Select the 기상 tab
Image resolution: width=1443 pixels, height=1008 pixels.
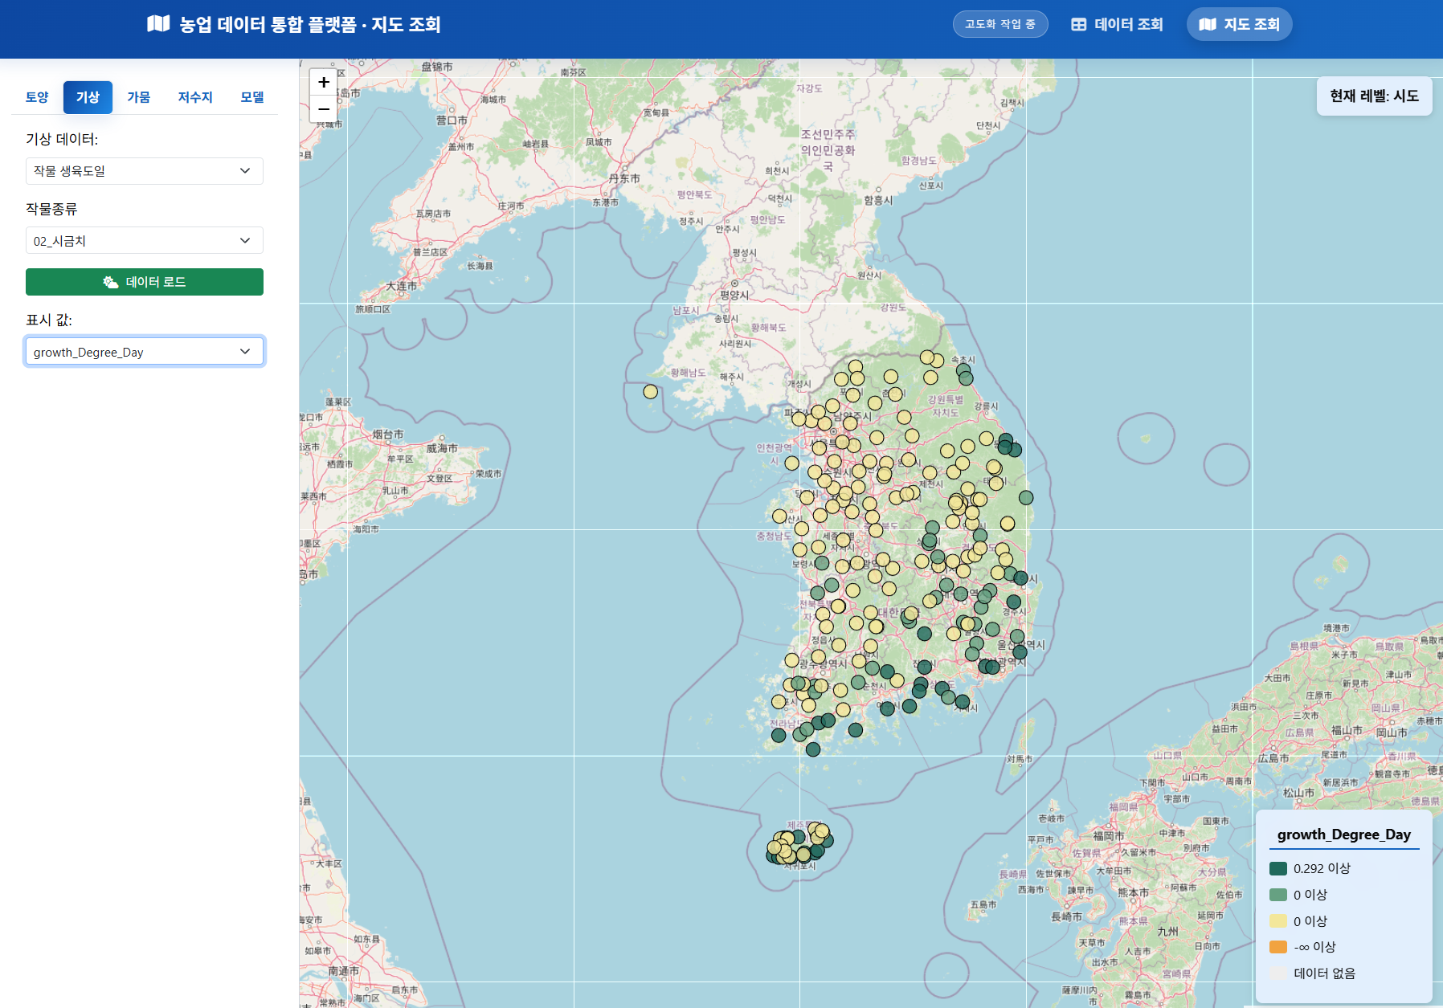[88, 96]
